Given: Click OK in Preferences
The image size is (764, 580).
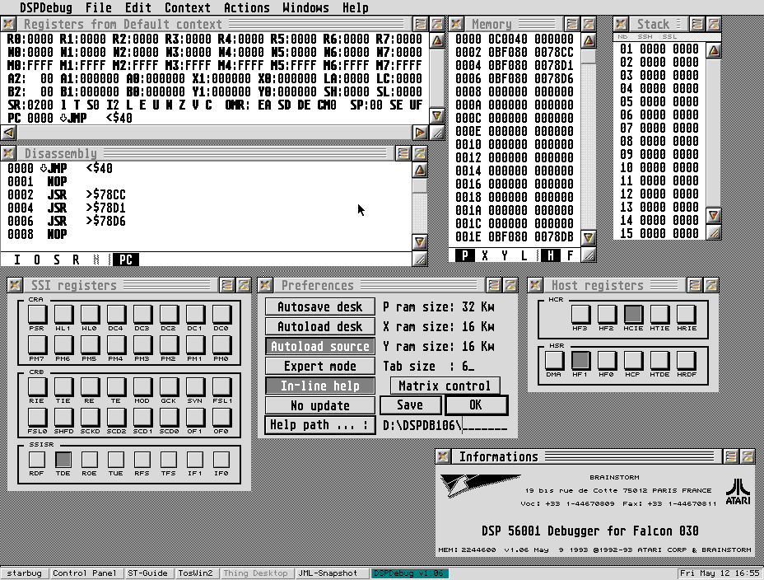Looking at the screenshot, I should tap(476, 405).
